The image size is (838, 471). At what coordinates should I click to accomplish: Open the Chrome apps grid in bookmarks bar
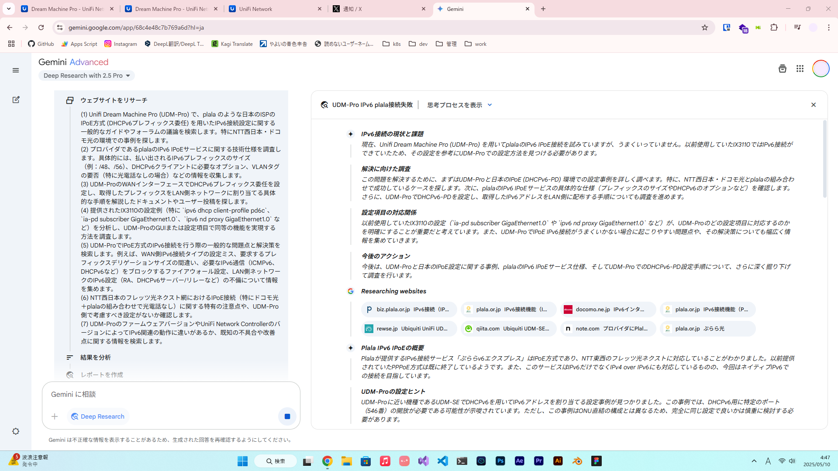(x=11, y=44)
